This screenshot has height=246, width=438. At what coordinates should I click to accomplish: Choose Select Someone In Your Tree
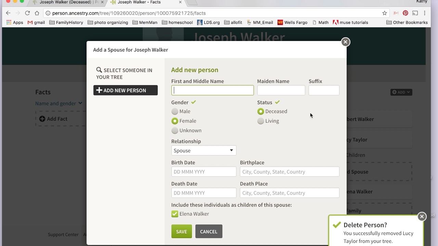[x=124, y=73]
